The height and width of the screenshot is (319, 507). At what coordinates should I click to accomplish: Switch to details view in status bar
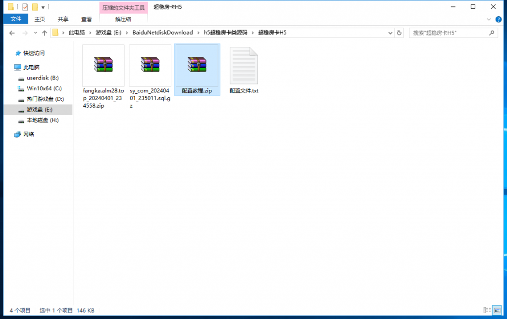(488, 310)
